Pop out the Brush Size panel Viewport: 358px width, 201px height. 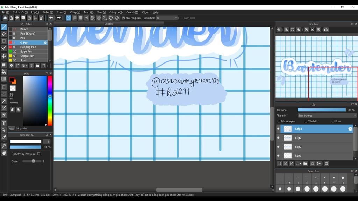click(352, 171)
